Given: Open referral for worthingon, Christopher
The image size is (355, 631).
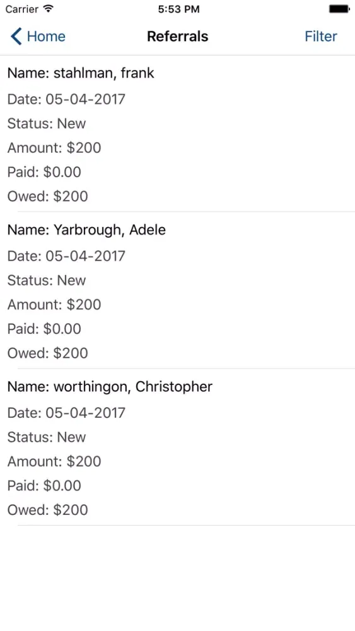Looking at the screenshot, I should tap(177, 447).
